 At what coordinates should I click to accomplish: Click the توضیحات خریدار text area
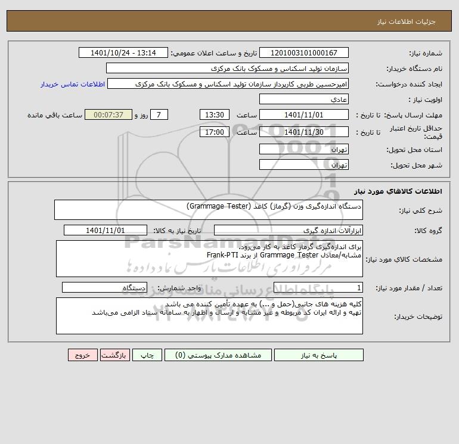[209, 316]
